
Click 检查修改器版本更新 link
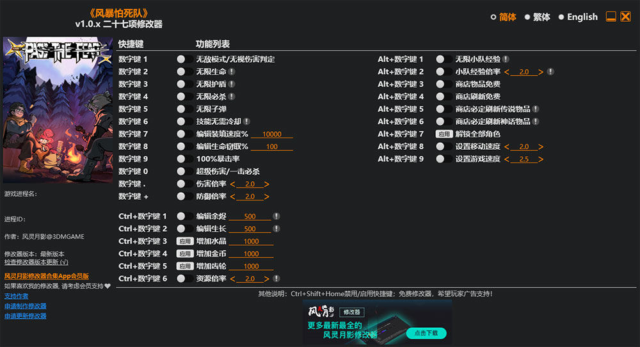click(36, 262)
